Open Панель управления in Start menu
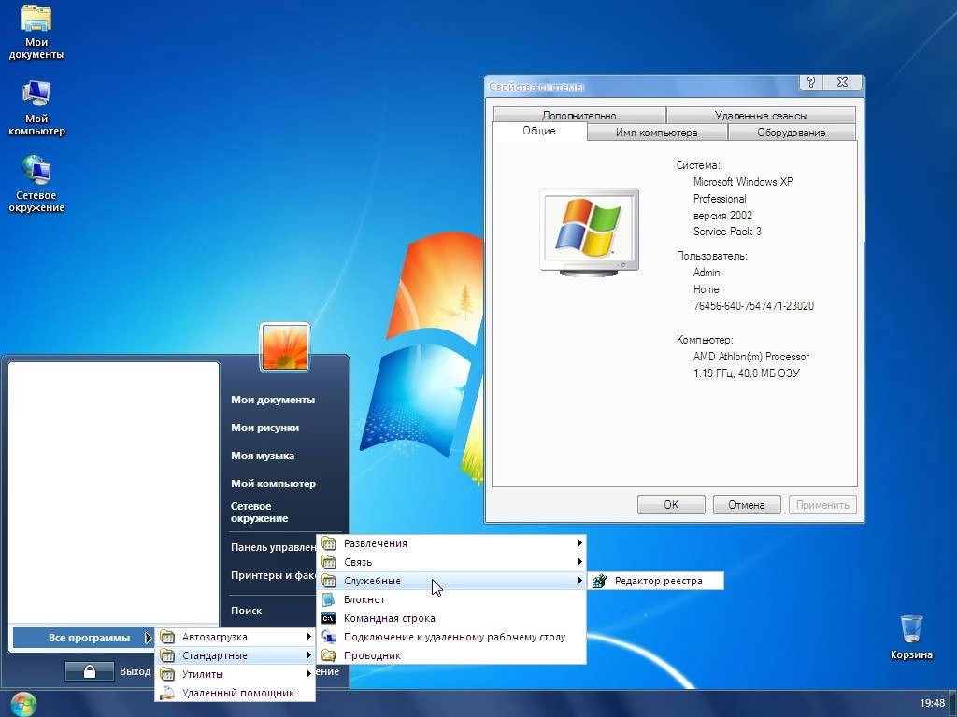 (273, 547)
